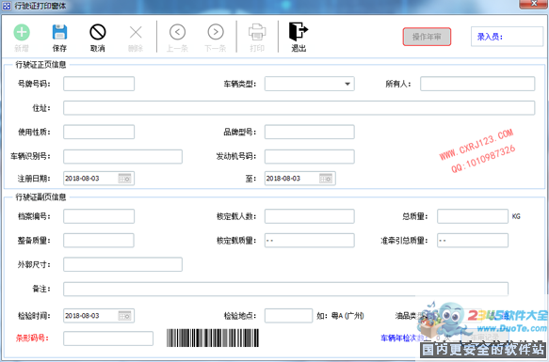Click the 打印 printer icon
Image resolution: width=549 pixels, height=362 pixels.
pyautogui.click(x=257, y=32)
